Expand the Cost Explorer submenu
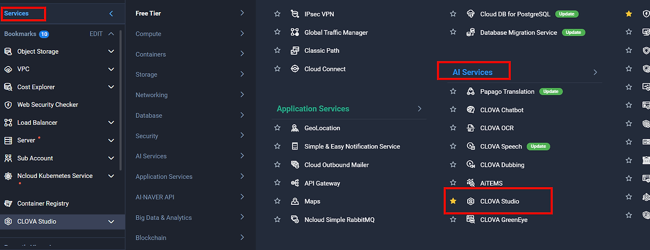The height and width of the screenshot is (250, 650). [x=111, y=87]
